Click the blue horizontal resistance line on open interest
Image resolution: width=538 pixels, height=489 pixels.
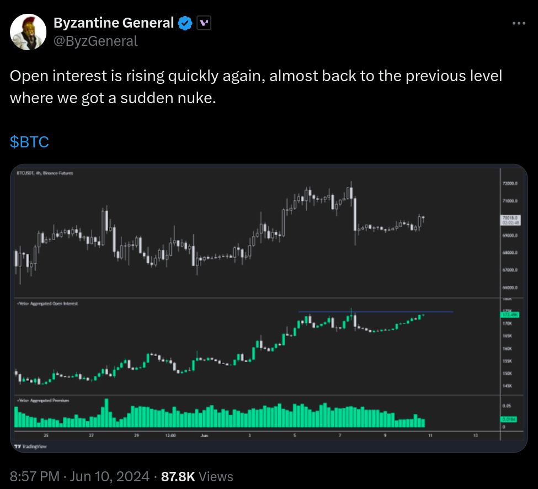376,312
